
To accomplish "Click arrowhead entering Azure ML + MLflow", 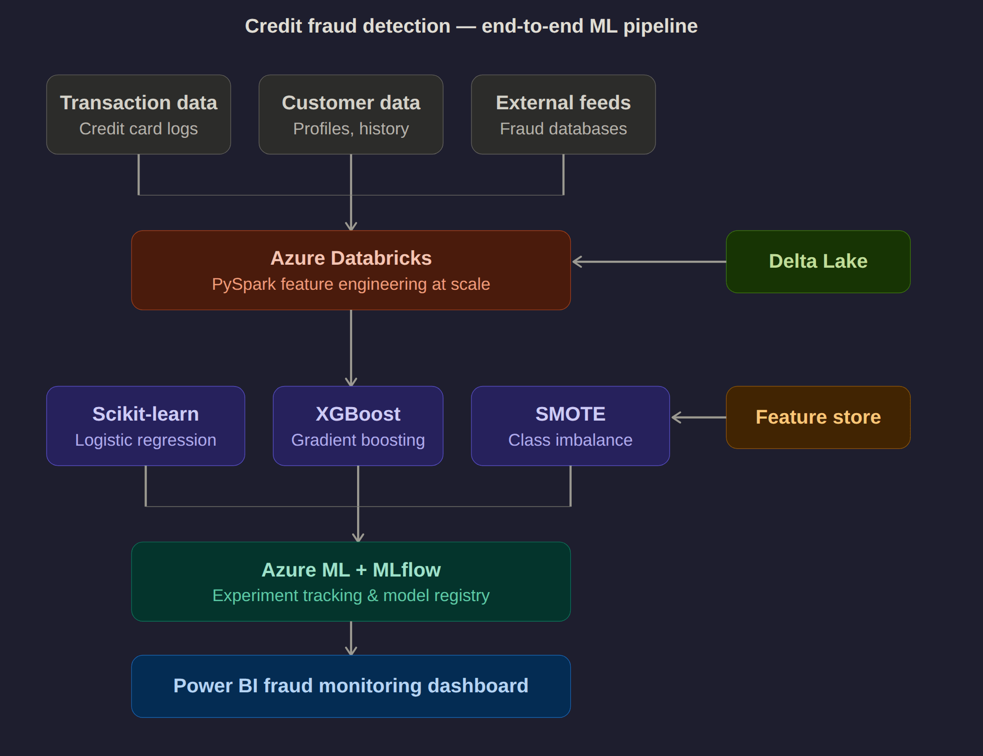I will pos(358,537).
